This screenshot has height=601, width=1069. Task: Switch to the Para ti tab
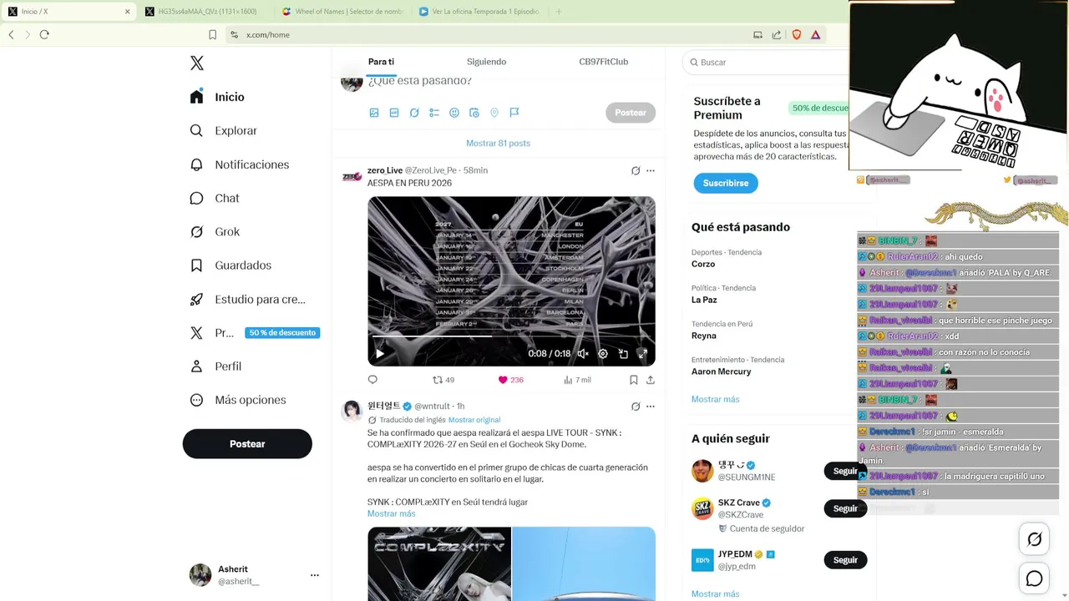(381, 62)
